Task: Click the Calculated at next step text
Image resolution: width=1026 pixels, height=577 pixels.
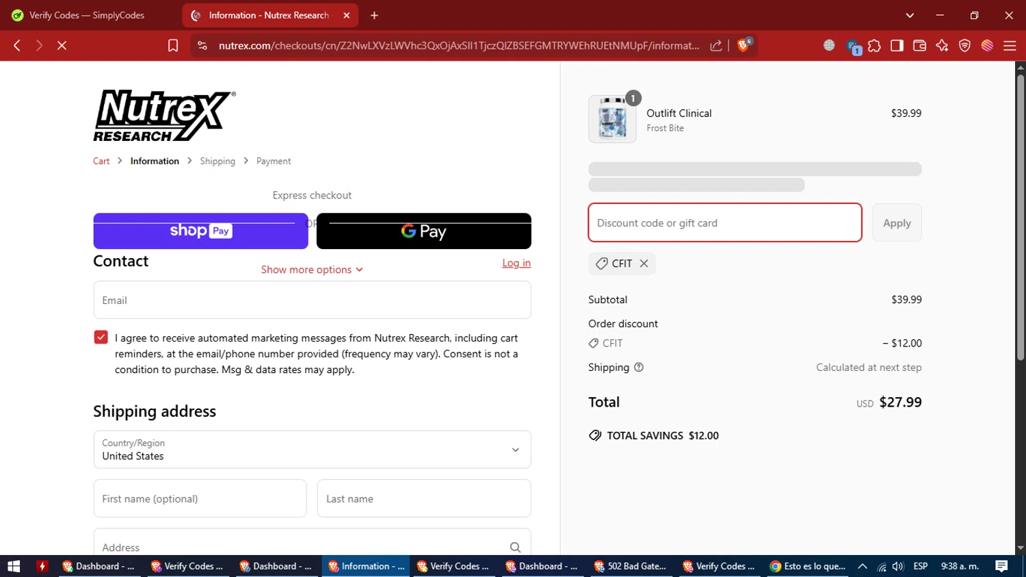Action: [x=869, y=368]
